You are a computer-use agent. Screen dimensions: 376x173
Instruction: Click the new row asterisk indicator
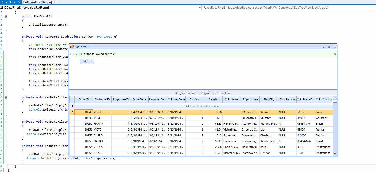72,106
